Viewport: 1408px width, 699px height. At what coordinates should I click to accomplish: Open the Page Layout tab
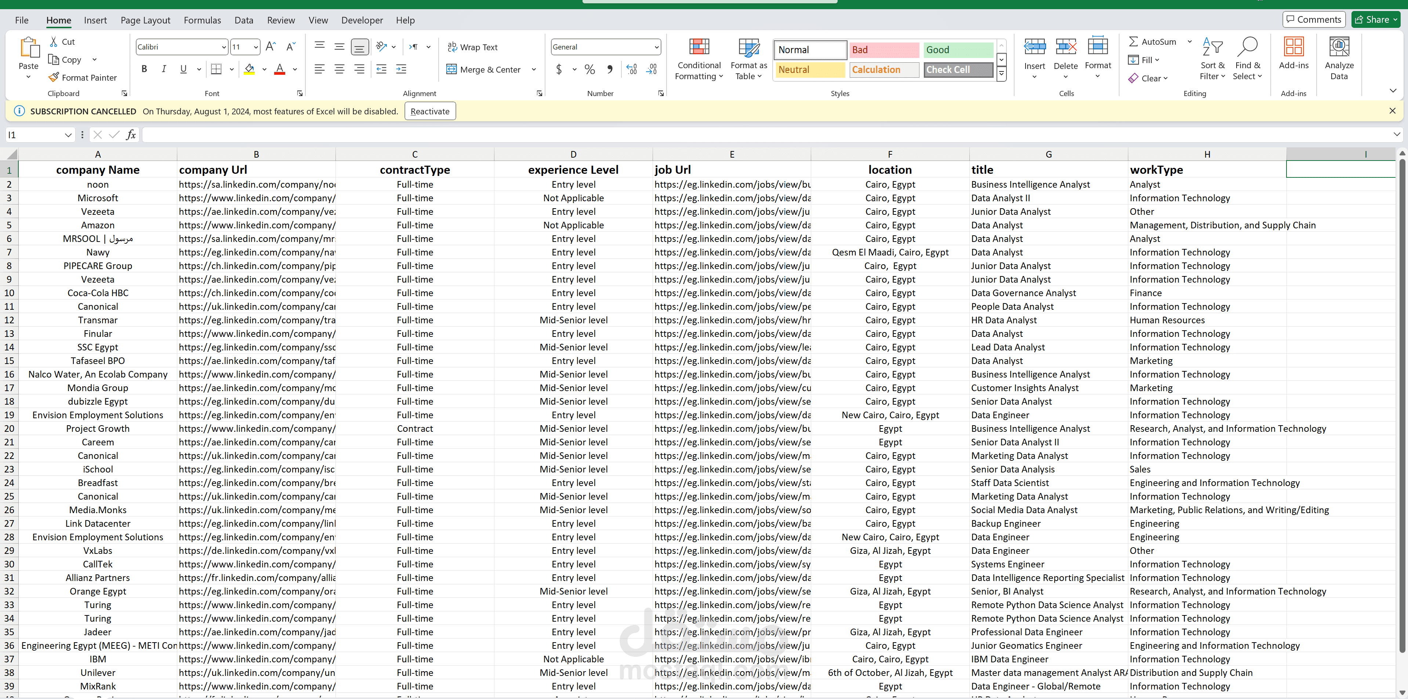pyautogui.click(x=145, y=20)
